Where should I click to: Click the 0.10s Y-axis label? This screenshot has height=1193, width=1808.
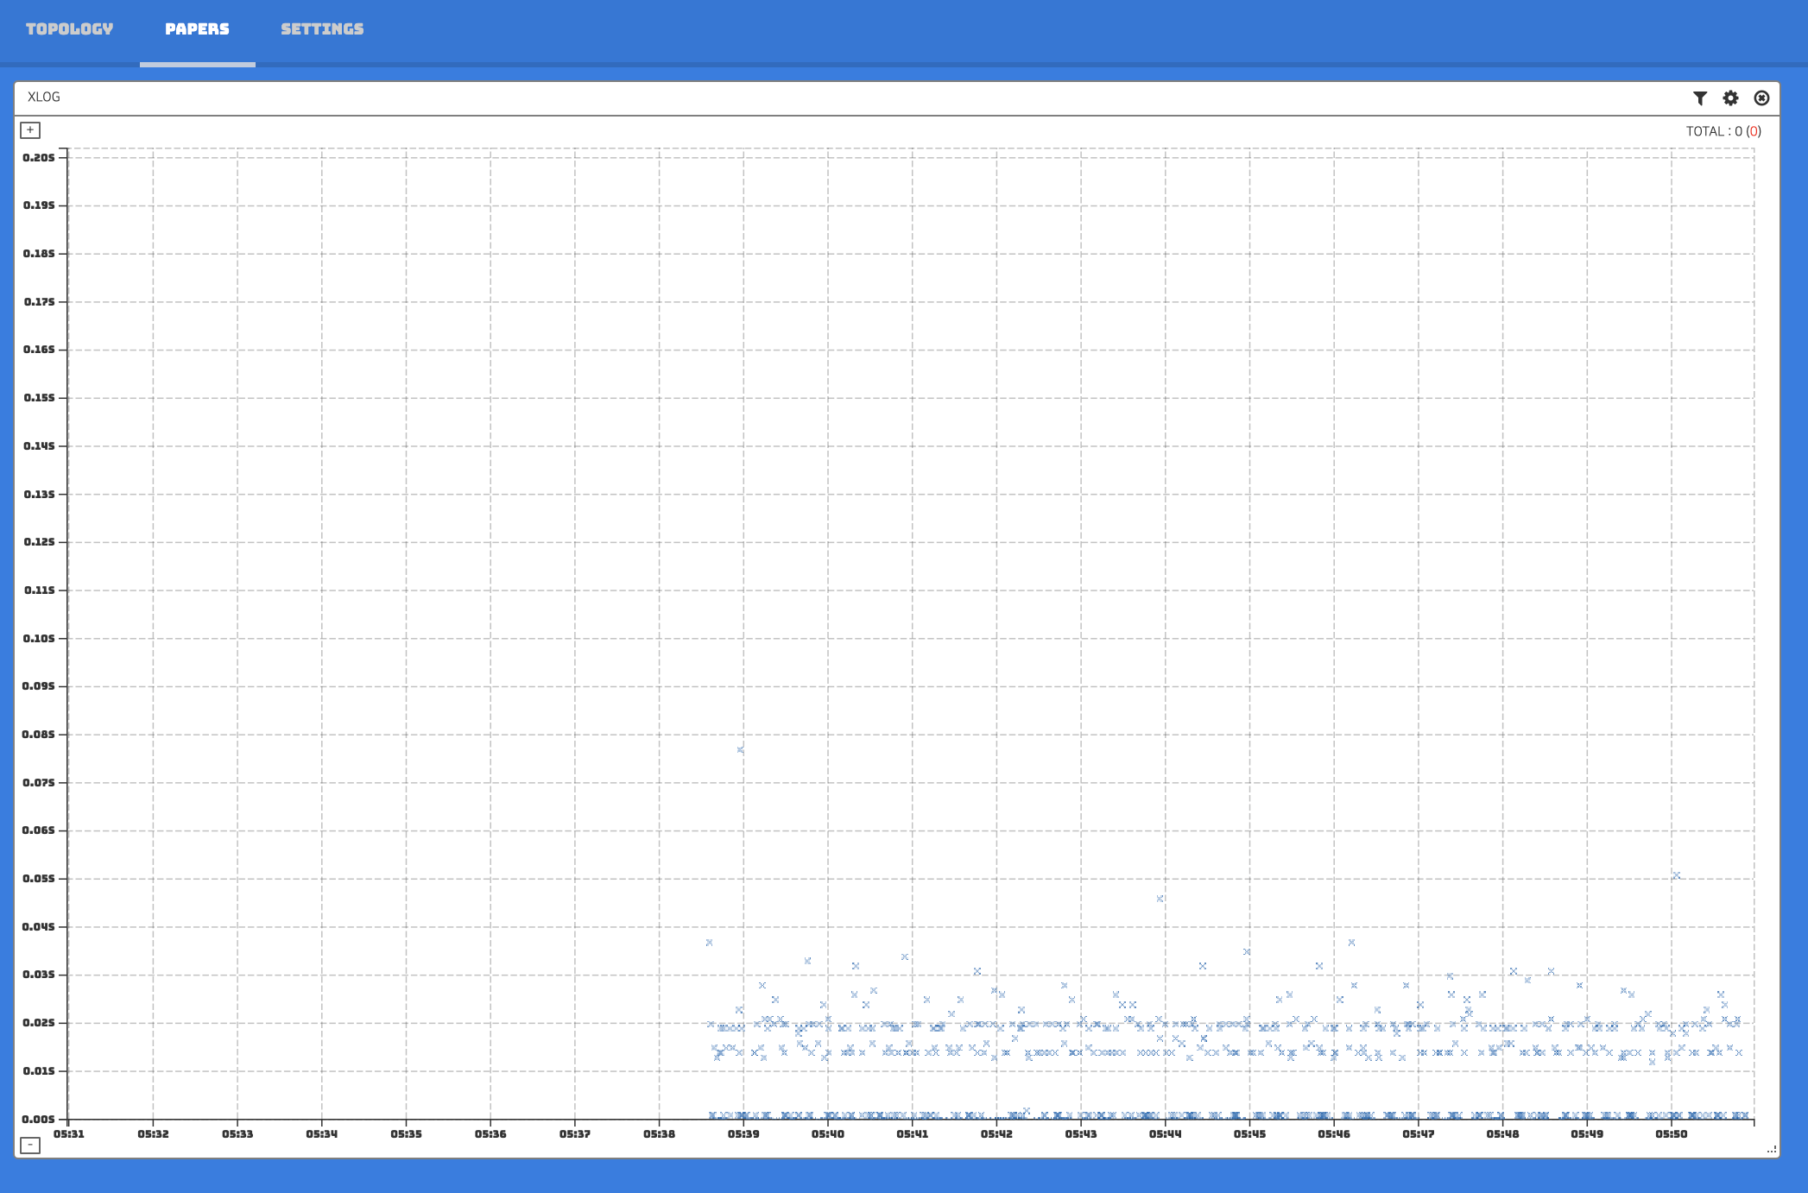tap(39, 639)
